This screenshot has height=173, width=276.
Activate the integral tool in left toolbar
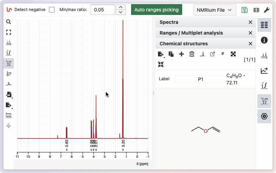(x=9, y=53)
